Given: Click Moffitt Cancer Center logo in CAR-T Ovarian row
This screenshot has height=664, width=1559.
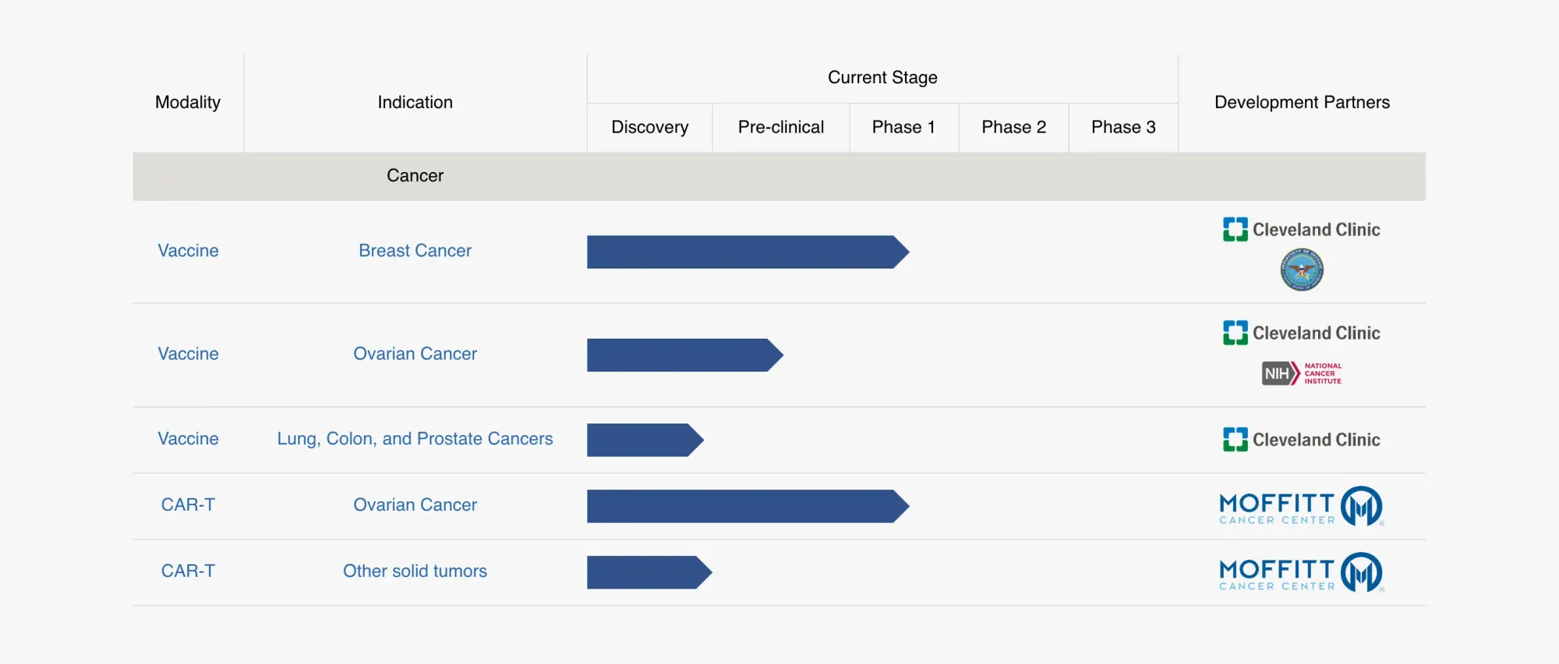Looking at the screenshot, I should tap(1301, 507).
